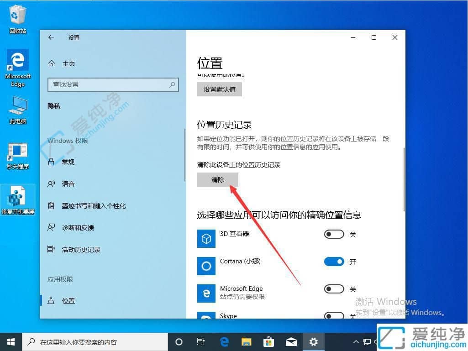Click the timeline icon beside 活动历史记录
The width and height of the screenshot is (468, 351).
point(51,249)
